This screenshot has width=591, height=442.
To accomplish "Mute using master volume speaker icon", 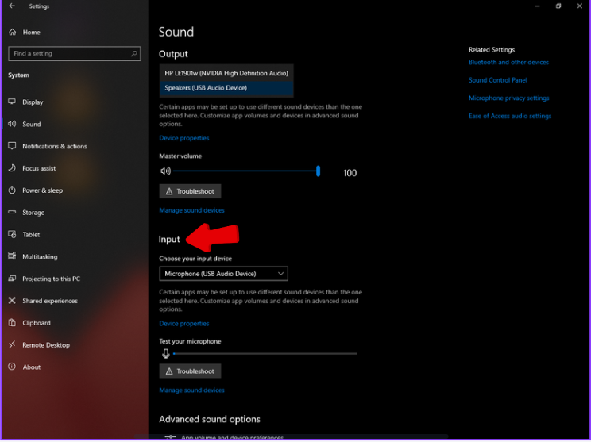I will tap(165, 171).
